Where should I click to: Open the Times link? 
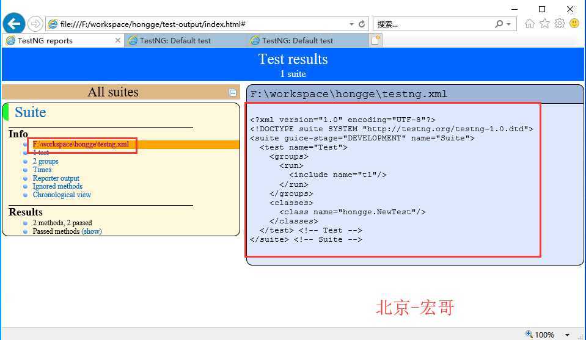coord(42,170)
